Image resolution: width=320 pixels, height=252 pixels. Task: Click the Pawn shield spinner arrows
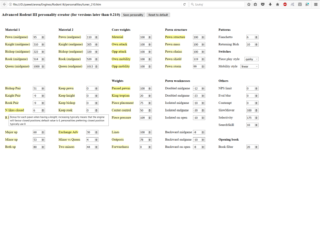[x=203, y=59]
